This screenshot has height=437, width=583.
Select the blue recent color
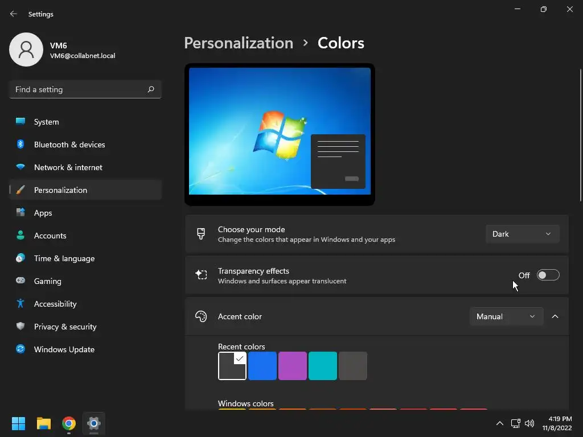(262, 366)
